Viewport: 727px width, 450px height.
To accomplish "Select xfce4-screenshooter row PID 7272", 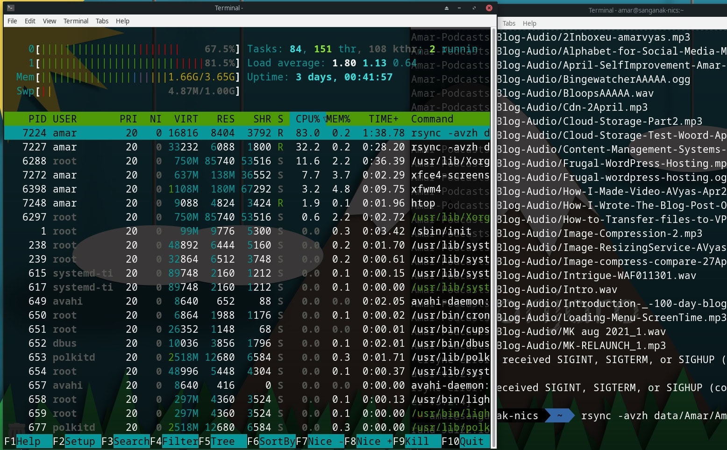I will (247, 175).
